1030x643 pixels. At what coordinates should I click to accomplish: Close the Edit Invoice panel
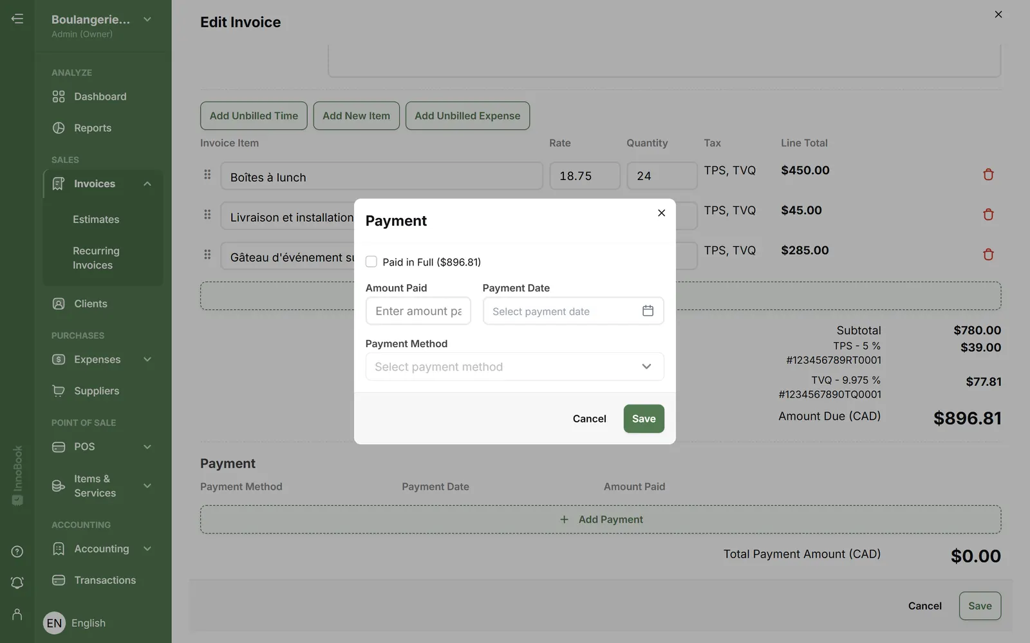pos(998,14)
